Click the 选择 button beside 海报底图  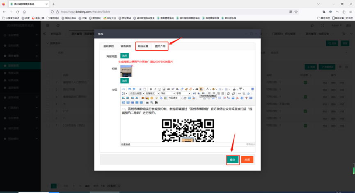click(124, 56)
